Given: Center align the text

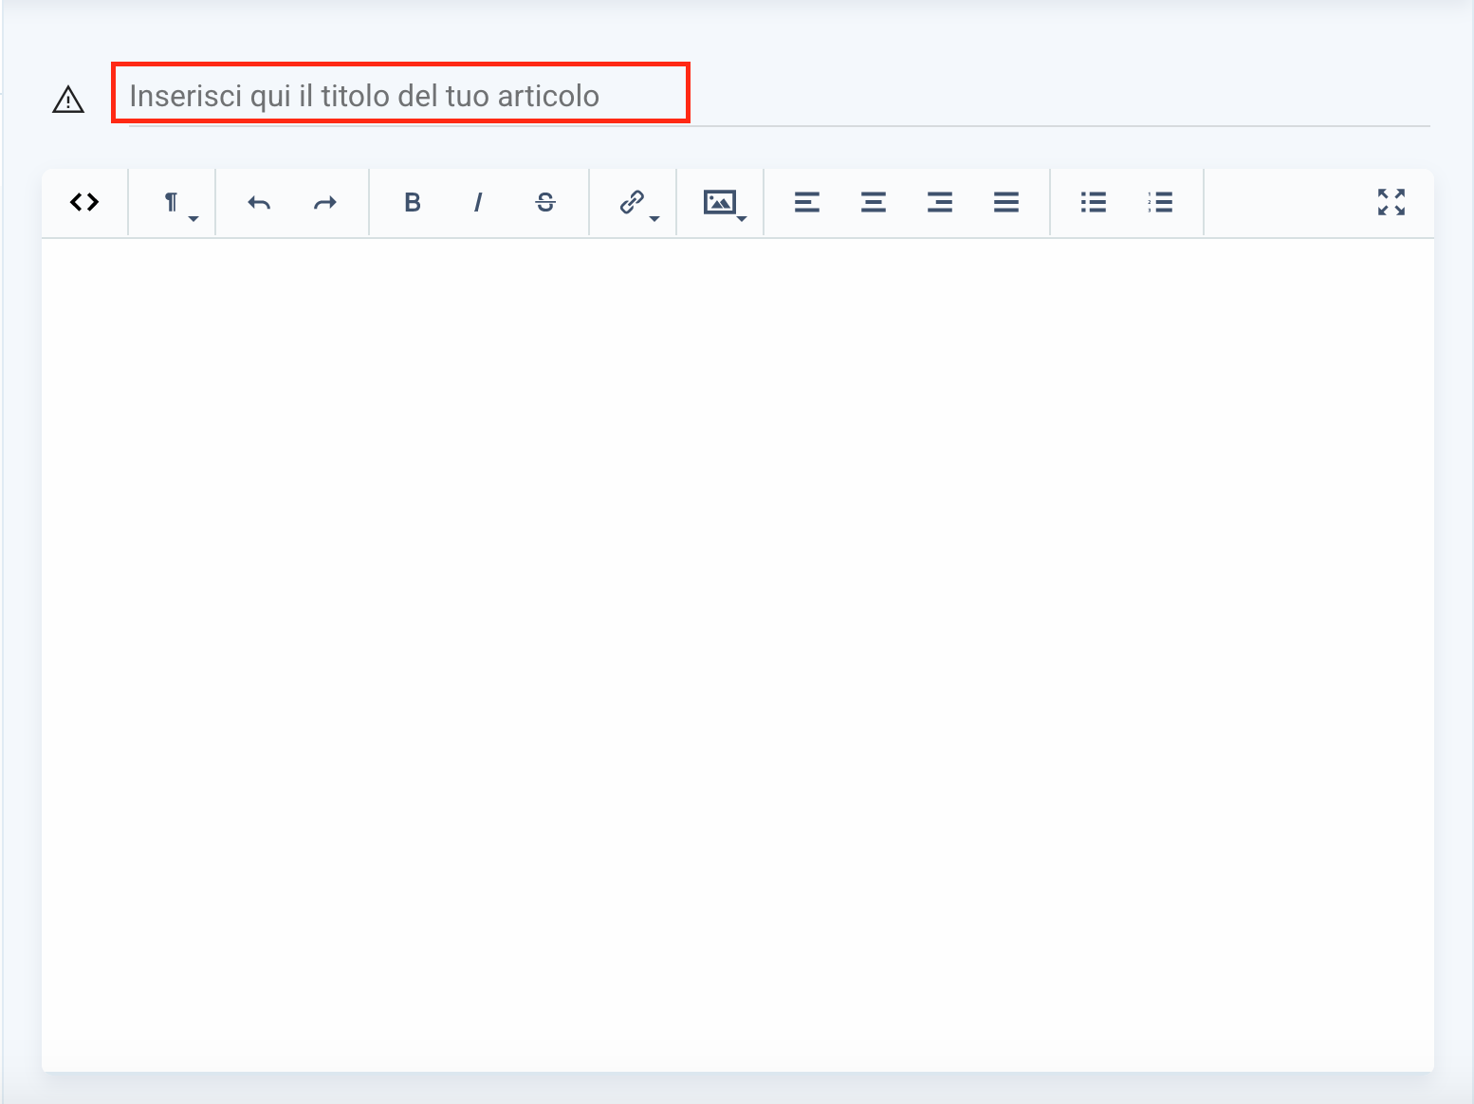Looking at the screenshot, I should click(874, 202).
